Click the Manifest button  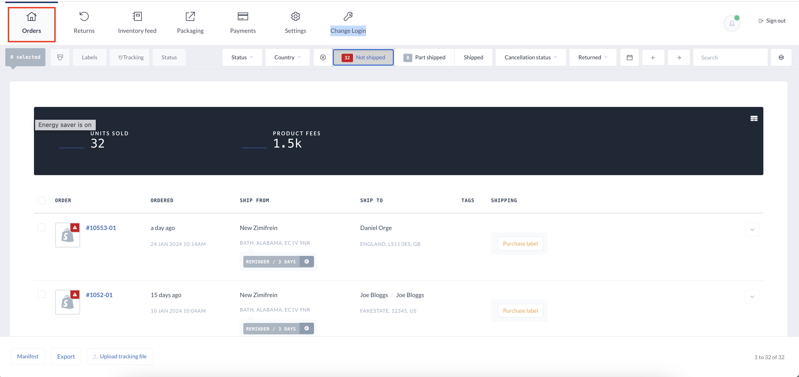click(x=28, y=356)
